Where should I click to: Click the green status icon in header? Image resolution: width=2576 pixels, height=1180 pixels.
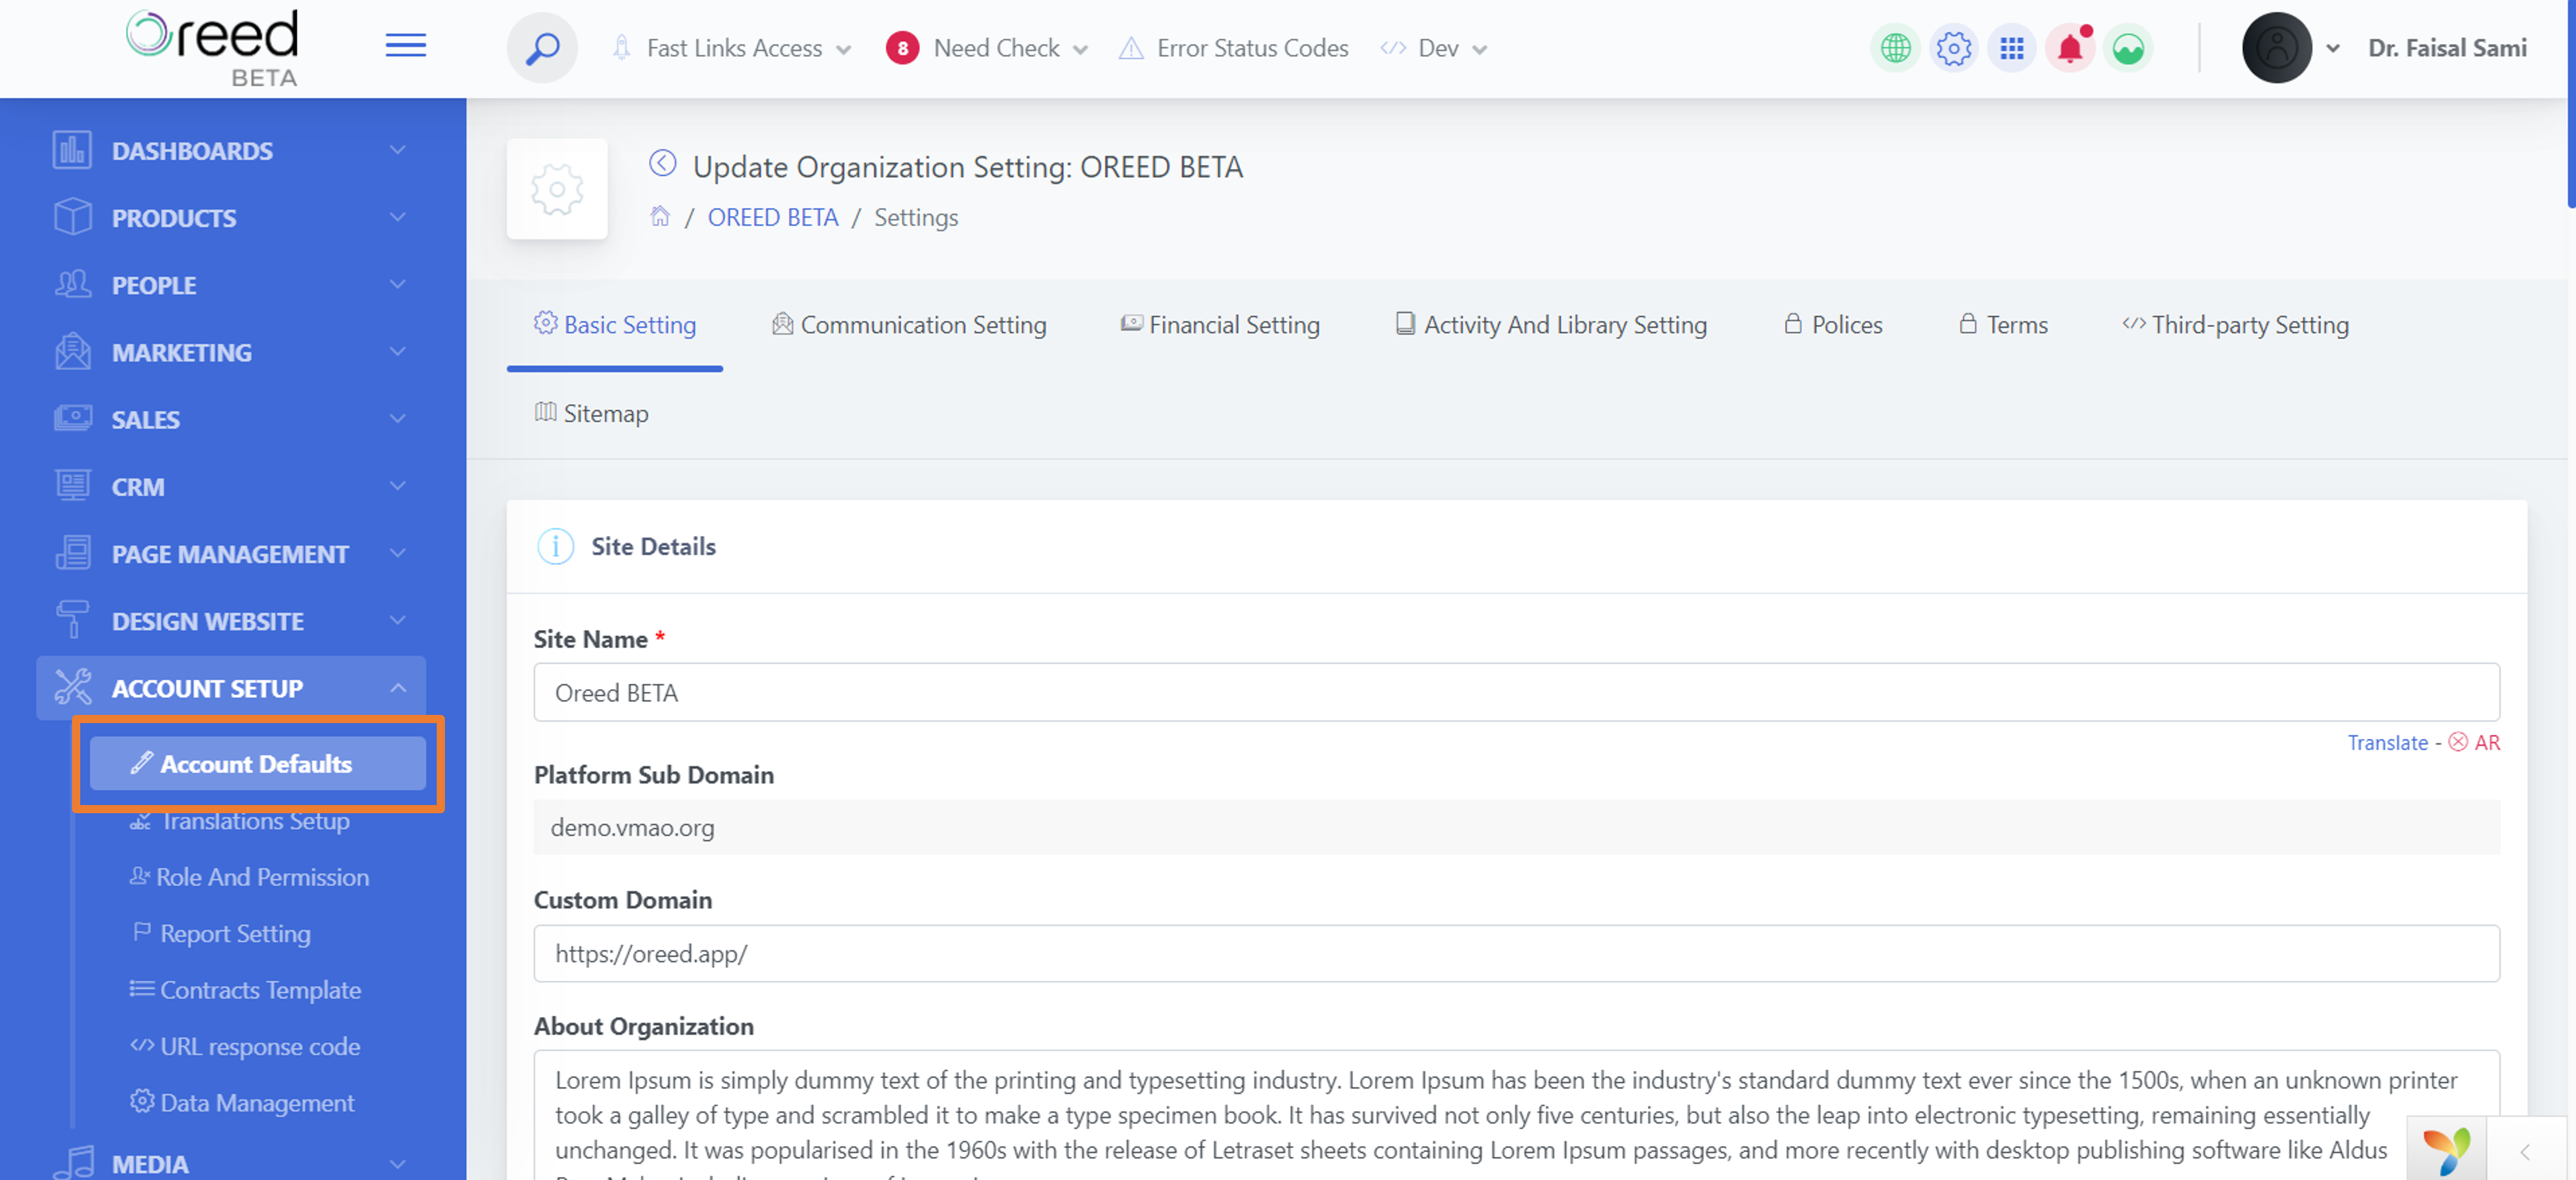[x=2128, y=48]
